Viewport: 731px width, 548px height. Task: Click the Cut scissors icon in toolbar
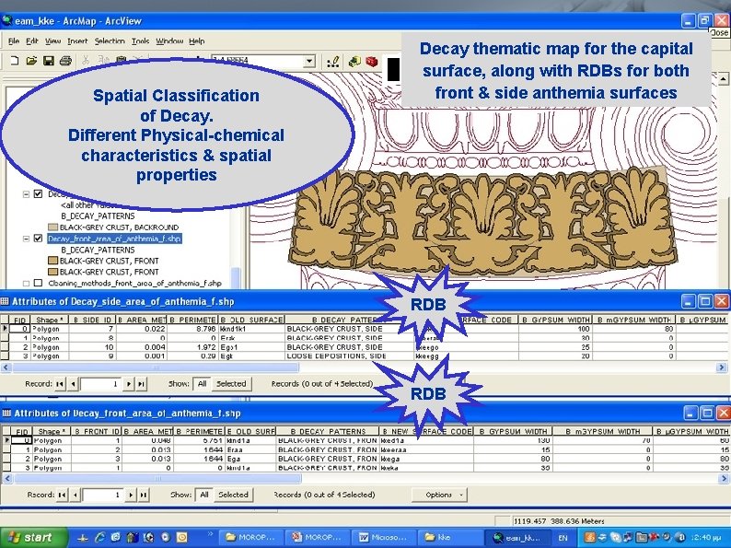point(86,61)
